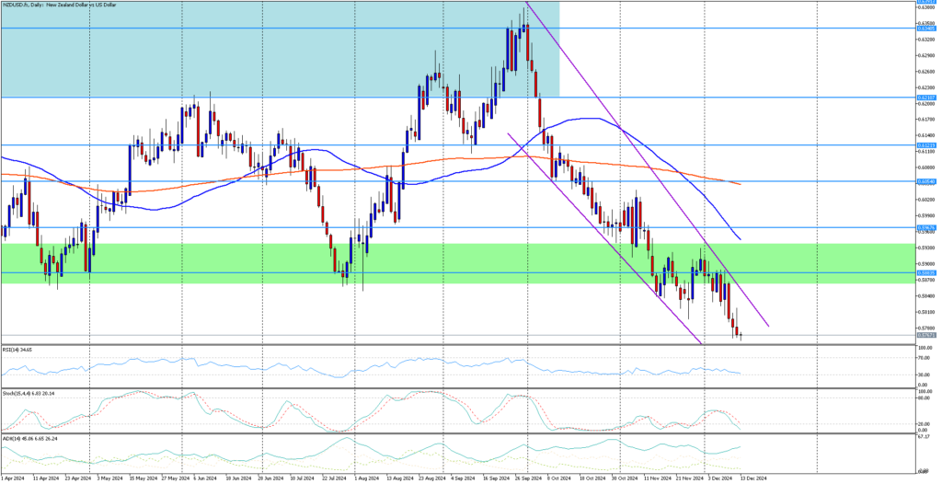Click the 0.60540 price level label
942x484 pixels.
pos(926,181)
